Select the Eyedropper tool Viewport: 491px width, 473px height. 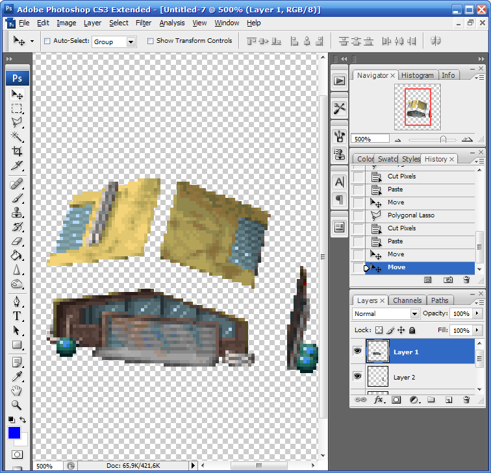point(17,376)
